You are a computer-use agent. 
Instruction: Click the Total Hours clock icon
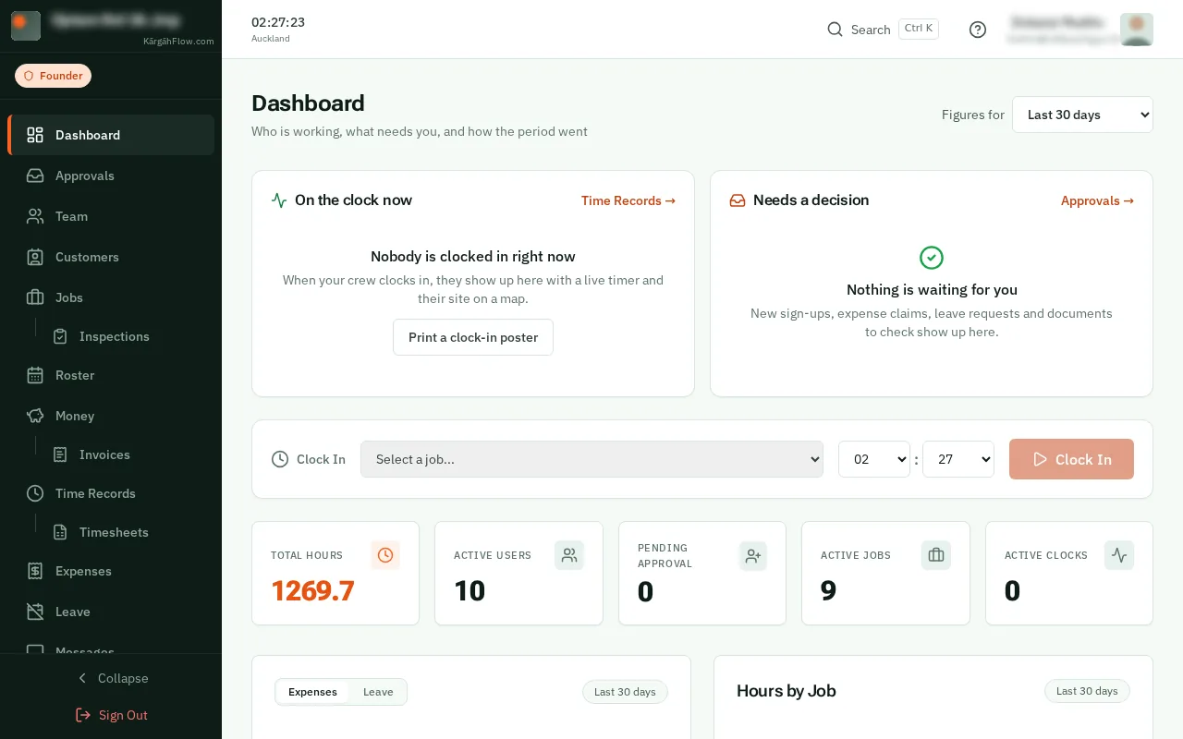coord(385,555)
